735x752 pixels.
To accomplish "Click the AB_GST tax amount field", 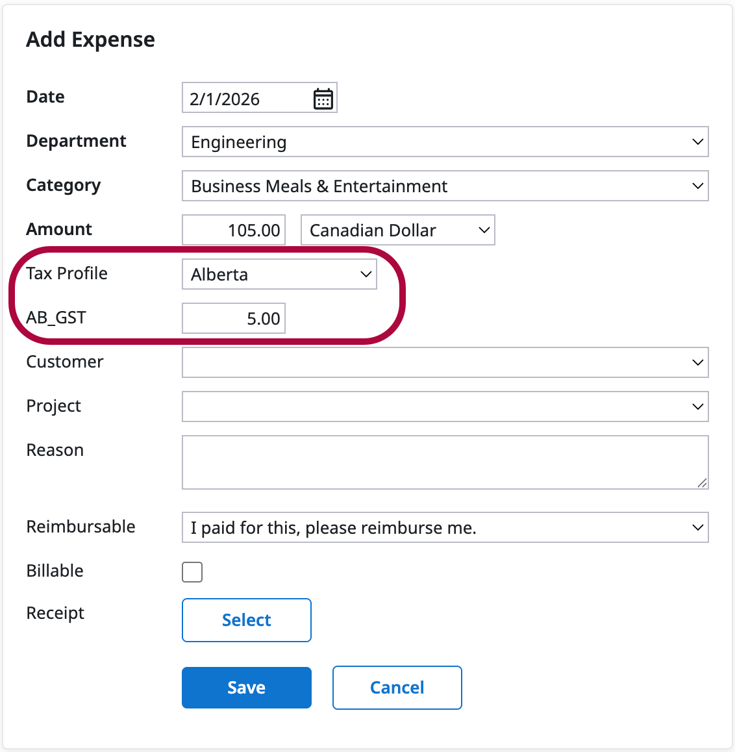I will pyautogui.click(x=234, y=318).
